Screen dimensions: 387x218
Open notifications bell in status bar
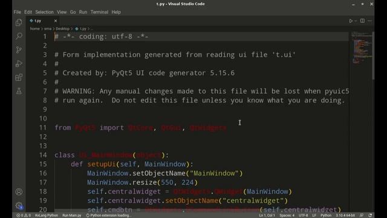pos(370,216)
